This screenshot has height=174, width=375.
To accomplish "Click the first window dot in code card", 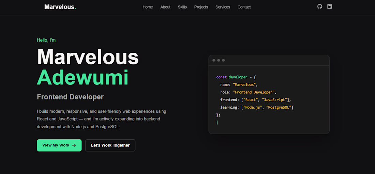I will coord(214,60).
